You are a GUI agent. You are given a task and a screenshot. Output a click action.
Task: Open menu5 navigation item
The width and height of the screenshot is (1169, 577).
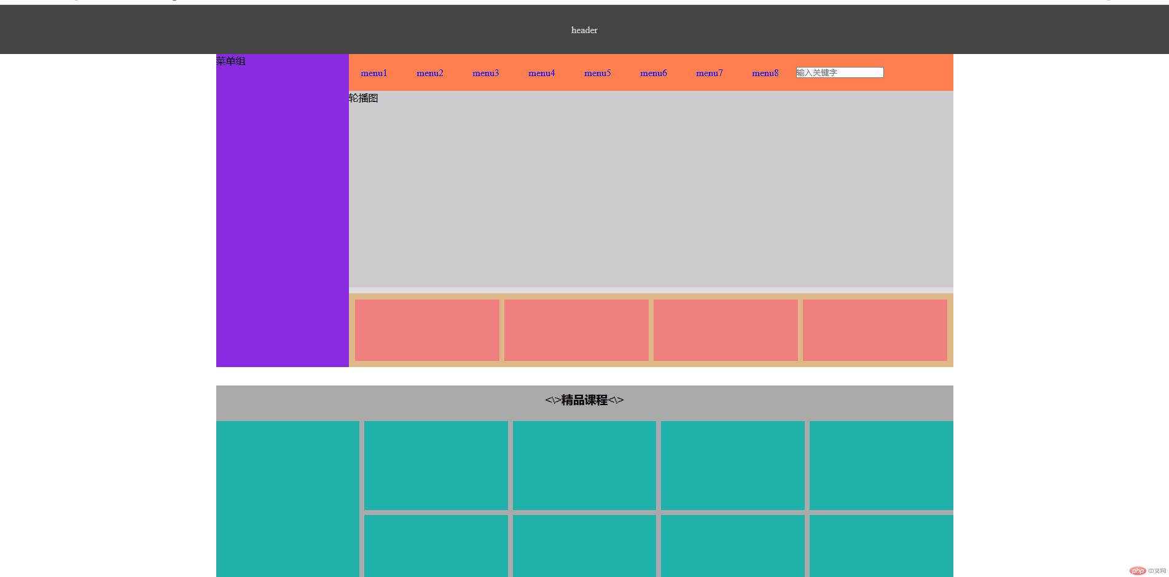(597, 73)
